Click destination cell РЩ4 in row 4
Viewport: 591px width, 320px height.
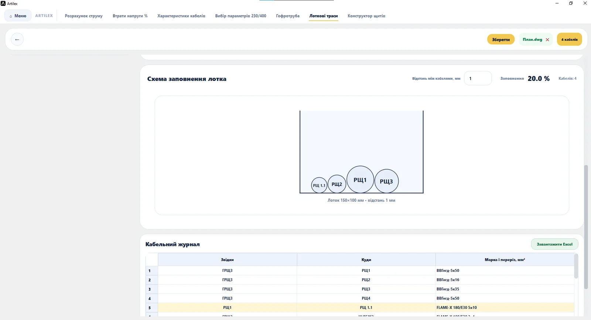tap(366, 298)
